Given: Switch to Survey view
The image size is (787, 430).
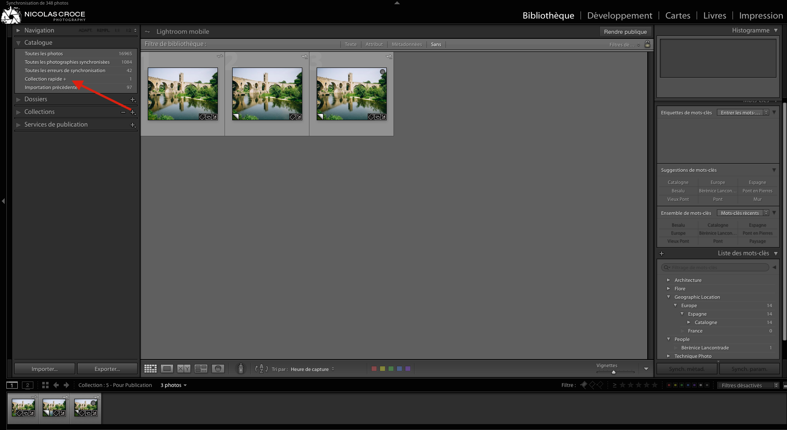Looking at the screenshot, I should pyautogui.click(x=201, y=368).
